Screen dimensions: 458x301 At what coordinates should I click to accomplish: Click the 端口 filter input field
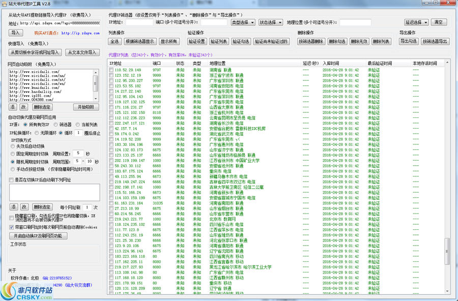coord(214,22)
